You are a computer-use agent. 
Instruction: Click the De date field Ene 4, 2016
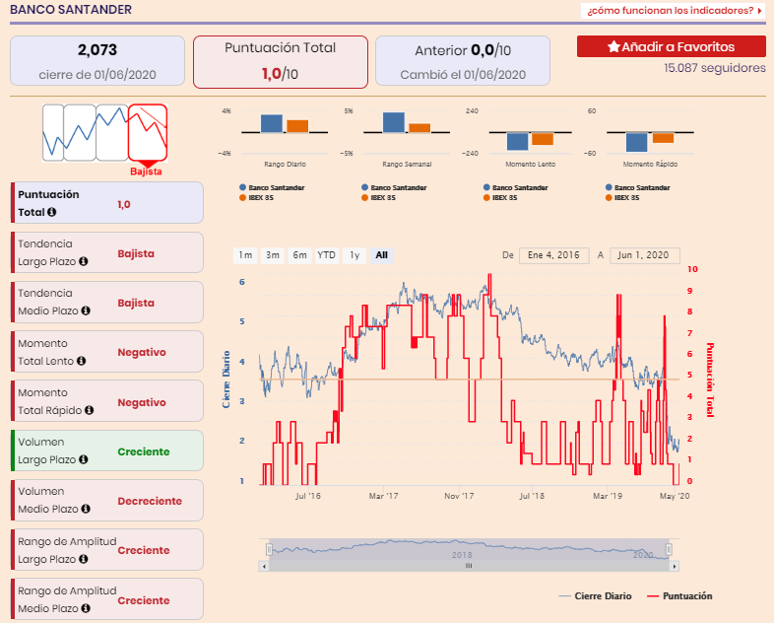(553, 255)
